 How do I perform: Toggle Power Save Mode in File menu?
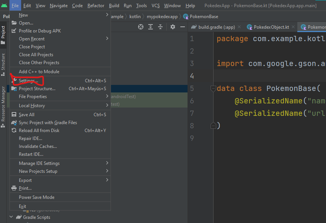(37, 197)
